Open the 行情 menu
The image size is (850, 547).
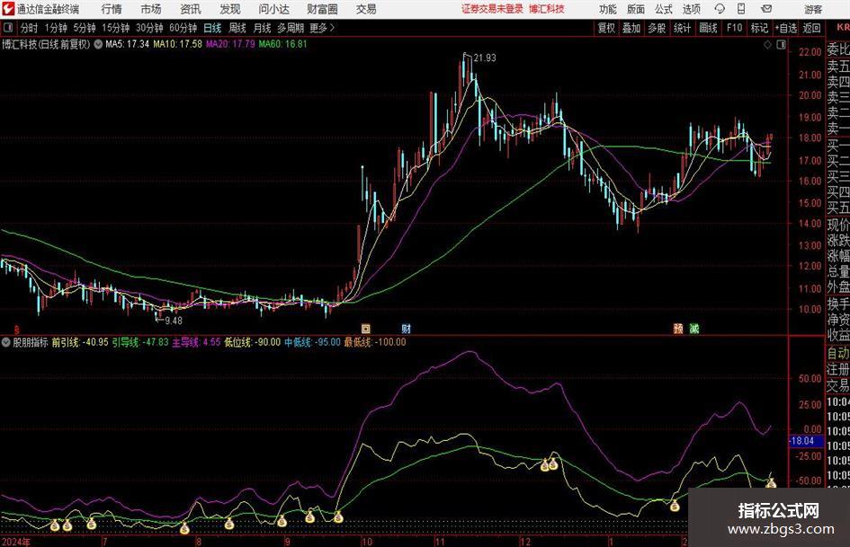(x=112, y=9)
